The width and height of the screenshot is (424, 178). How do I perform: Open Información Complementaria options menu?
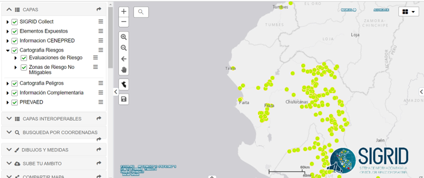tap(100, 92)
